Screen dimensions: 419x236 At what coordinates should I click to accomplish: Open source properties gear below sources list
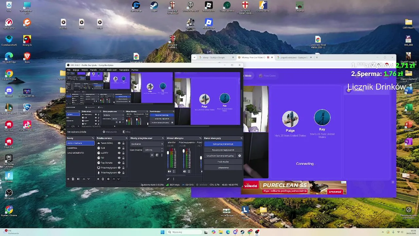click(x=108, y=179)
